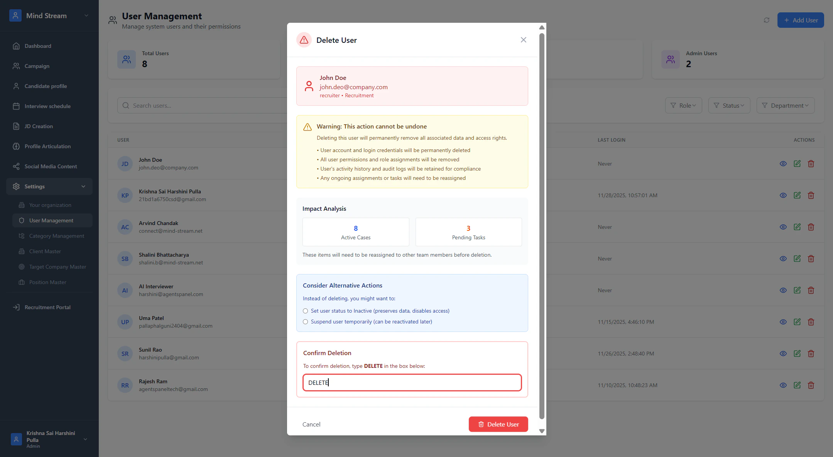The image size is (833, 457).
Task: Open the Department filter dropdown
Action: click(786, 105)
